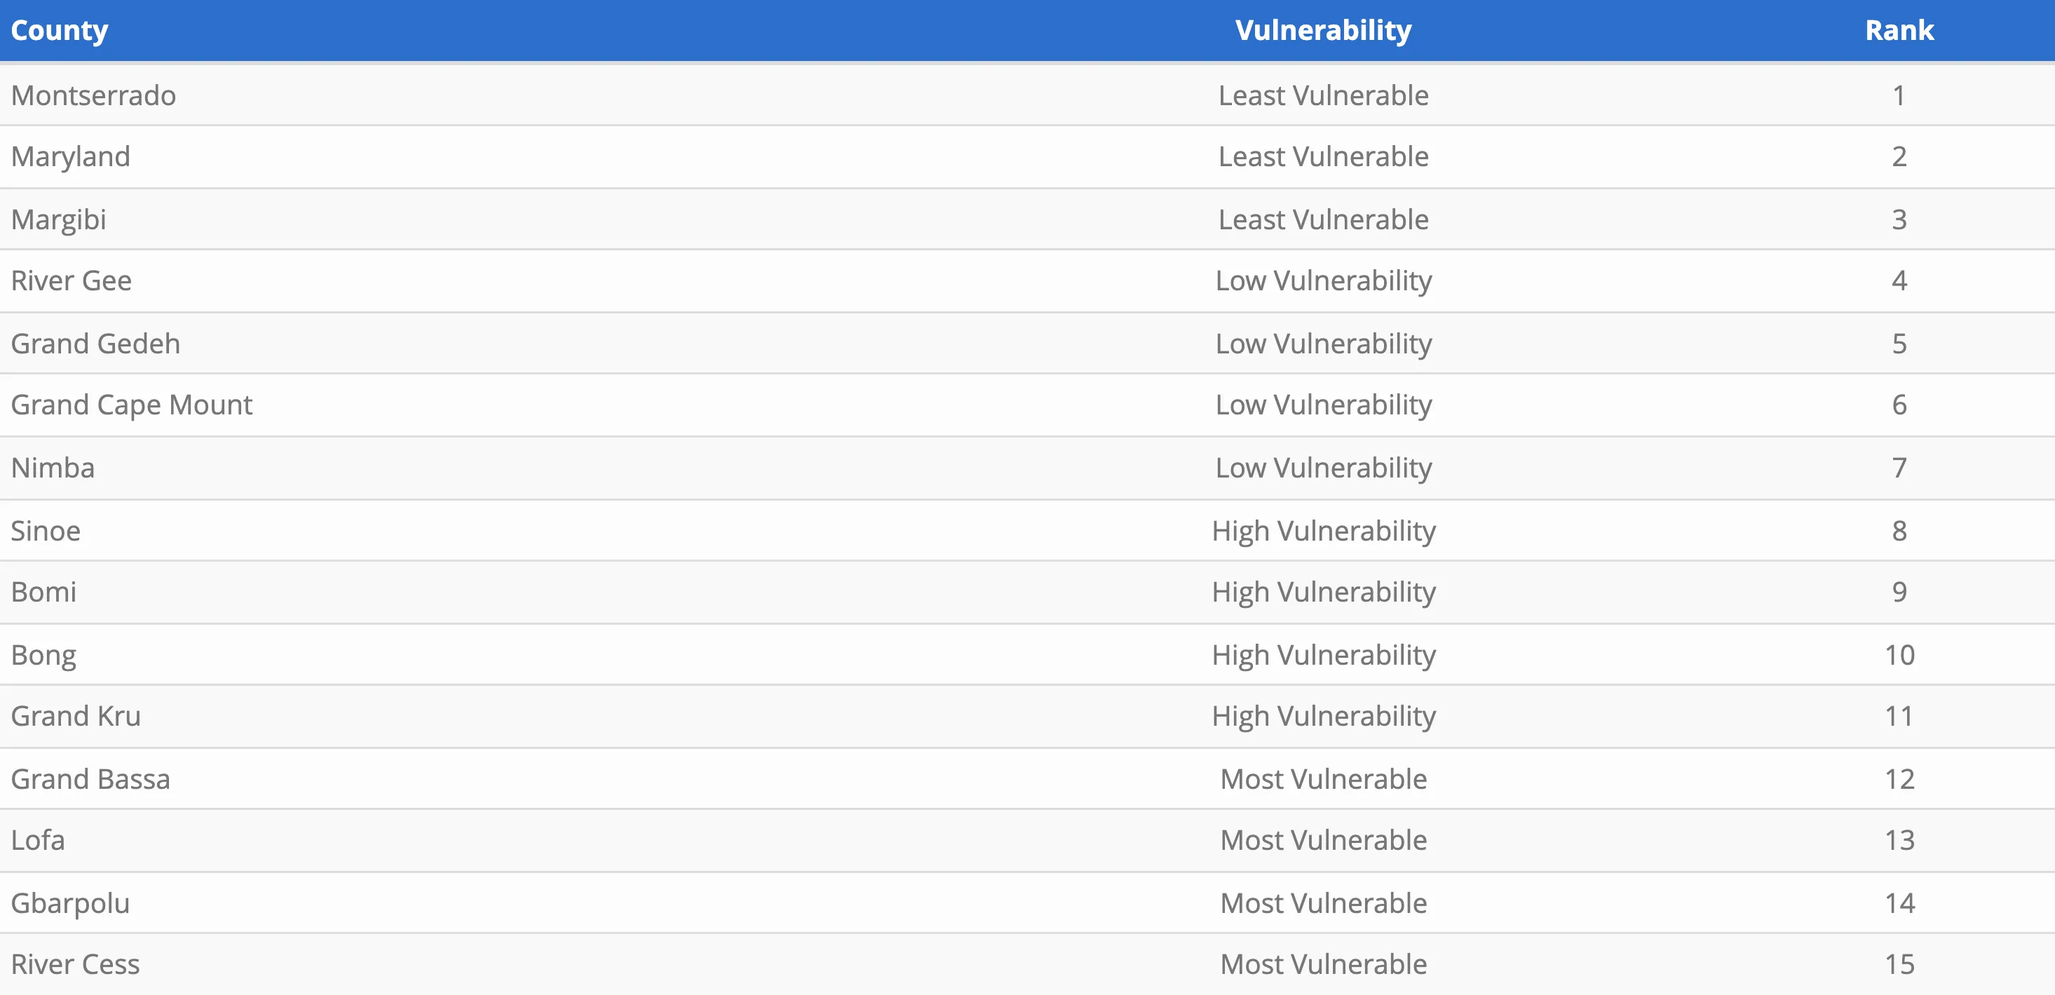2055x995 pixels.
Task: Click the Rank column header
Action: point(1899,30)
